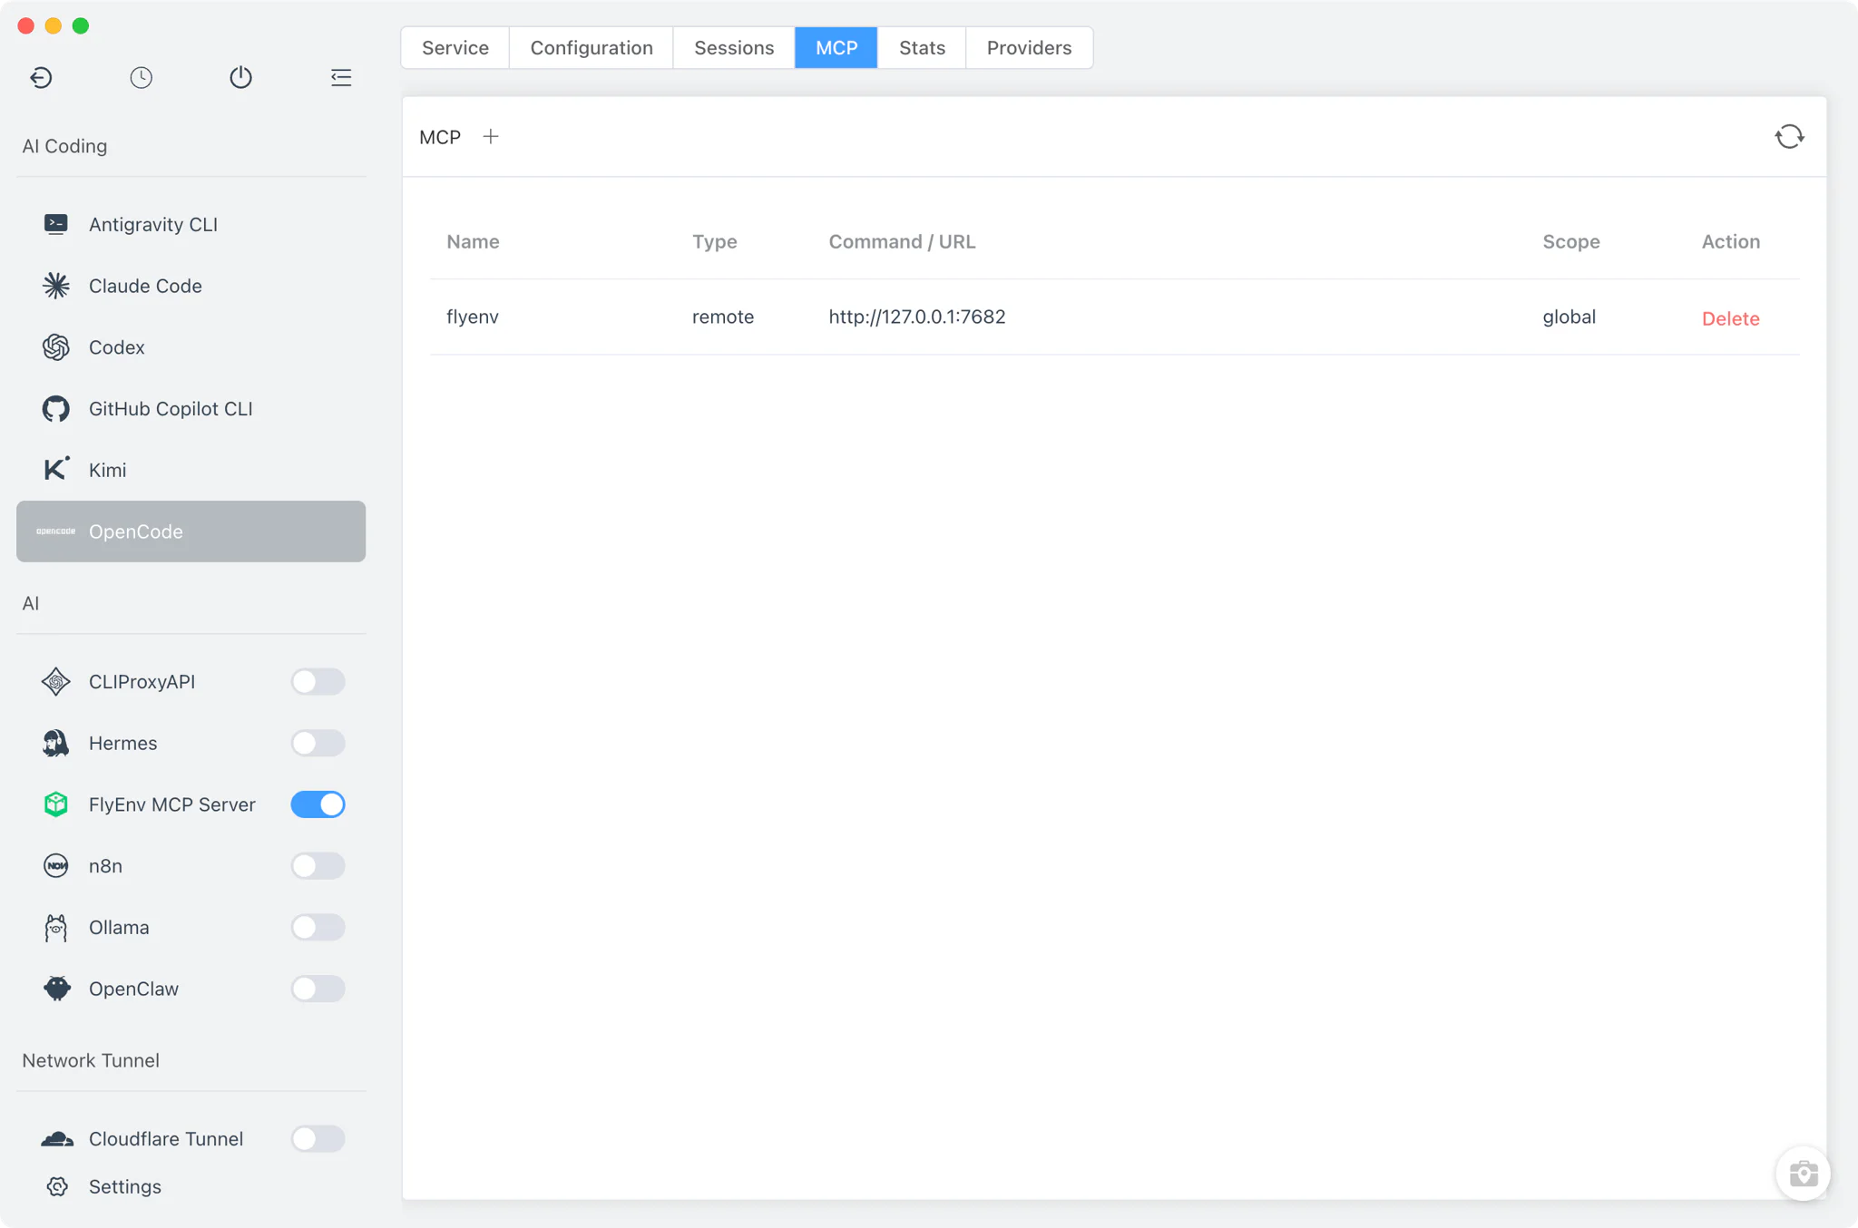Click the http://127.0.0.1:7682 URL cell
The height and width of the screenshot is (1228, 1858).
(917, 317)
